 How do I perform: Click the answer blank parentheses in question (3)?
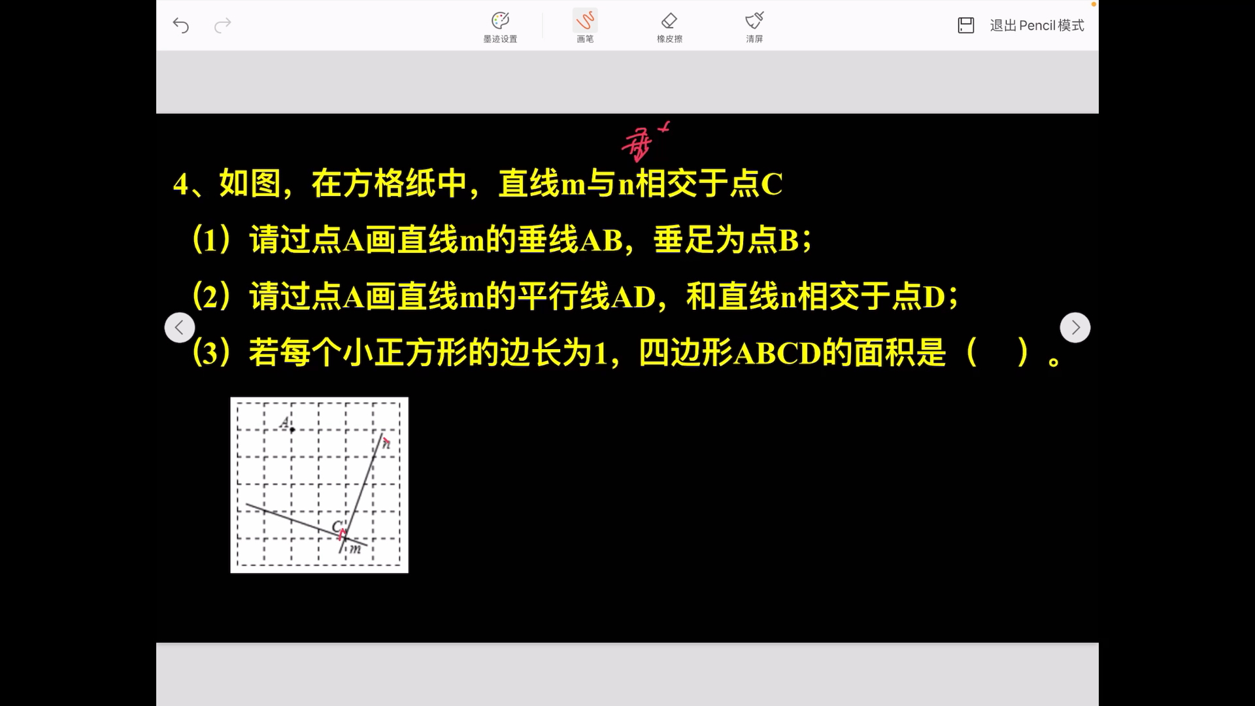[997, 353]
